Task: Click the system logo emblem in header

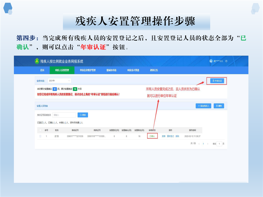Action: [37, 61]
